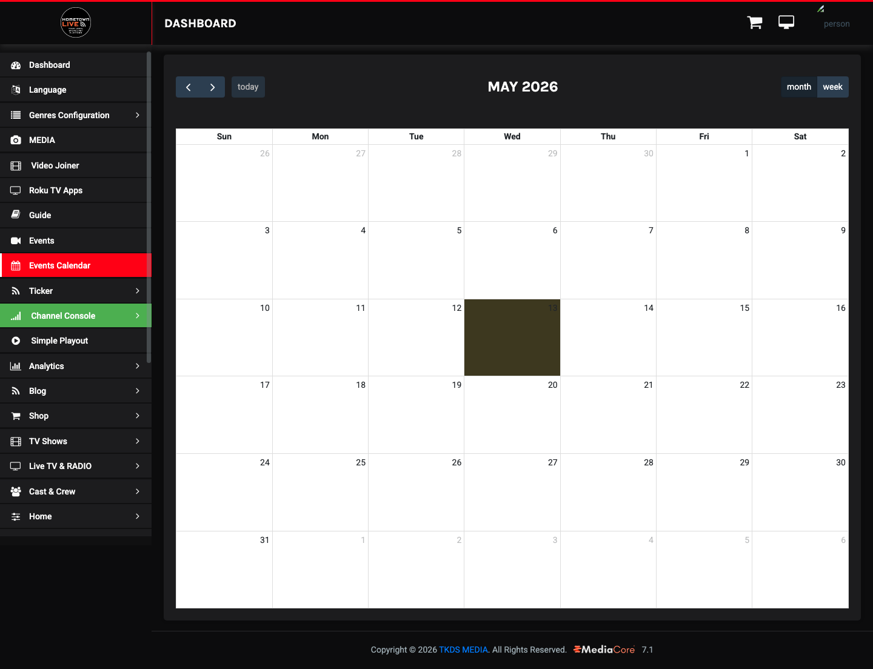Click the Channel Console signal icon
This screenshot has height=669, width=873.
point(16,316)
